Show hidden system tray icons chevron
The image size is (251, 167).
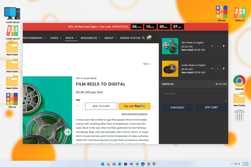pos(232,164)
